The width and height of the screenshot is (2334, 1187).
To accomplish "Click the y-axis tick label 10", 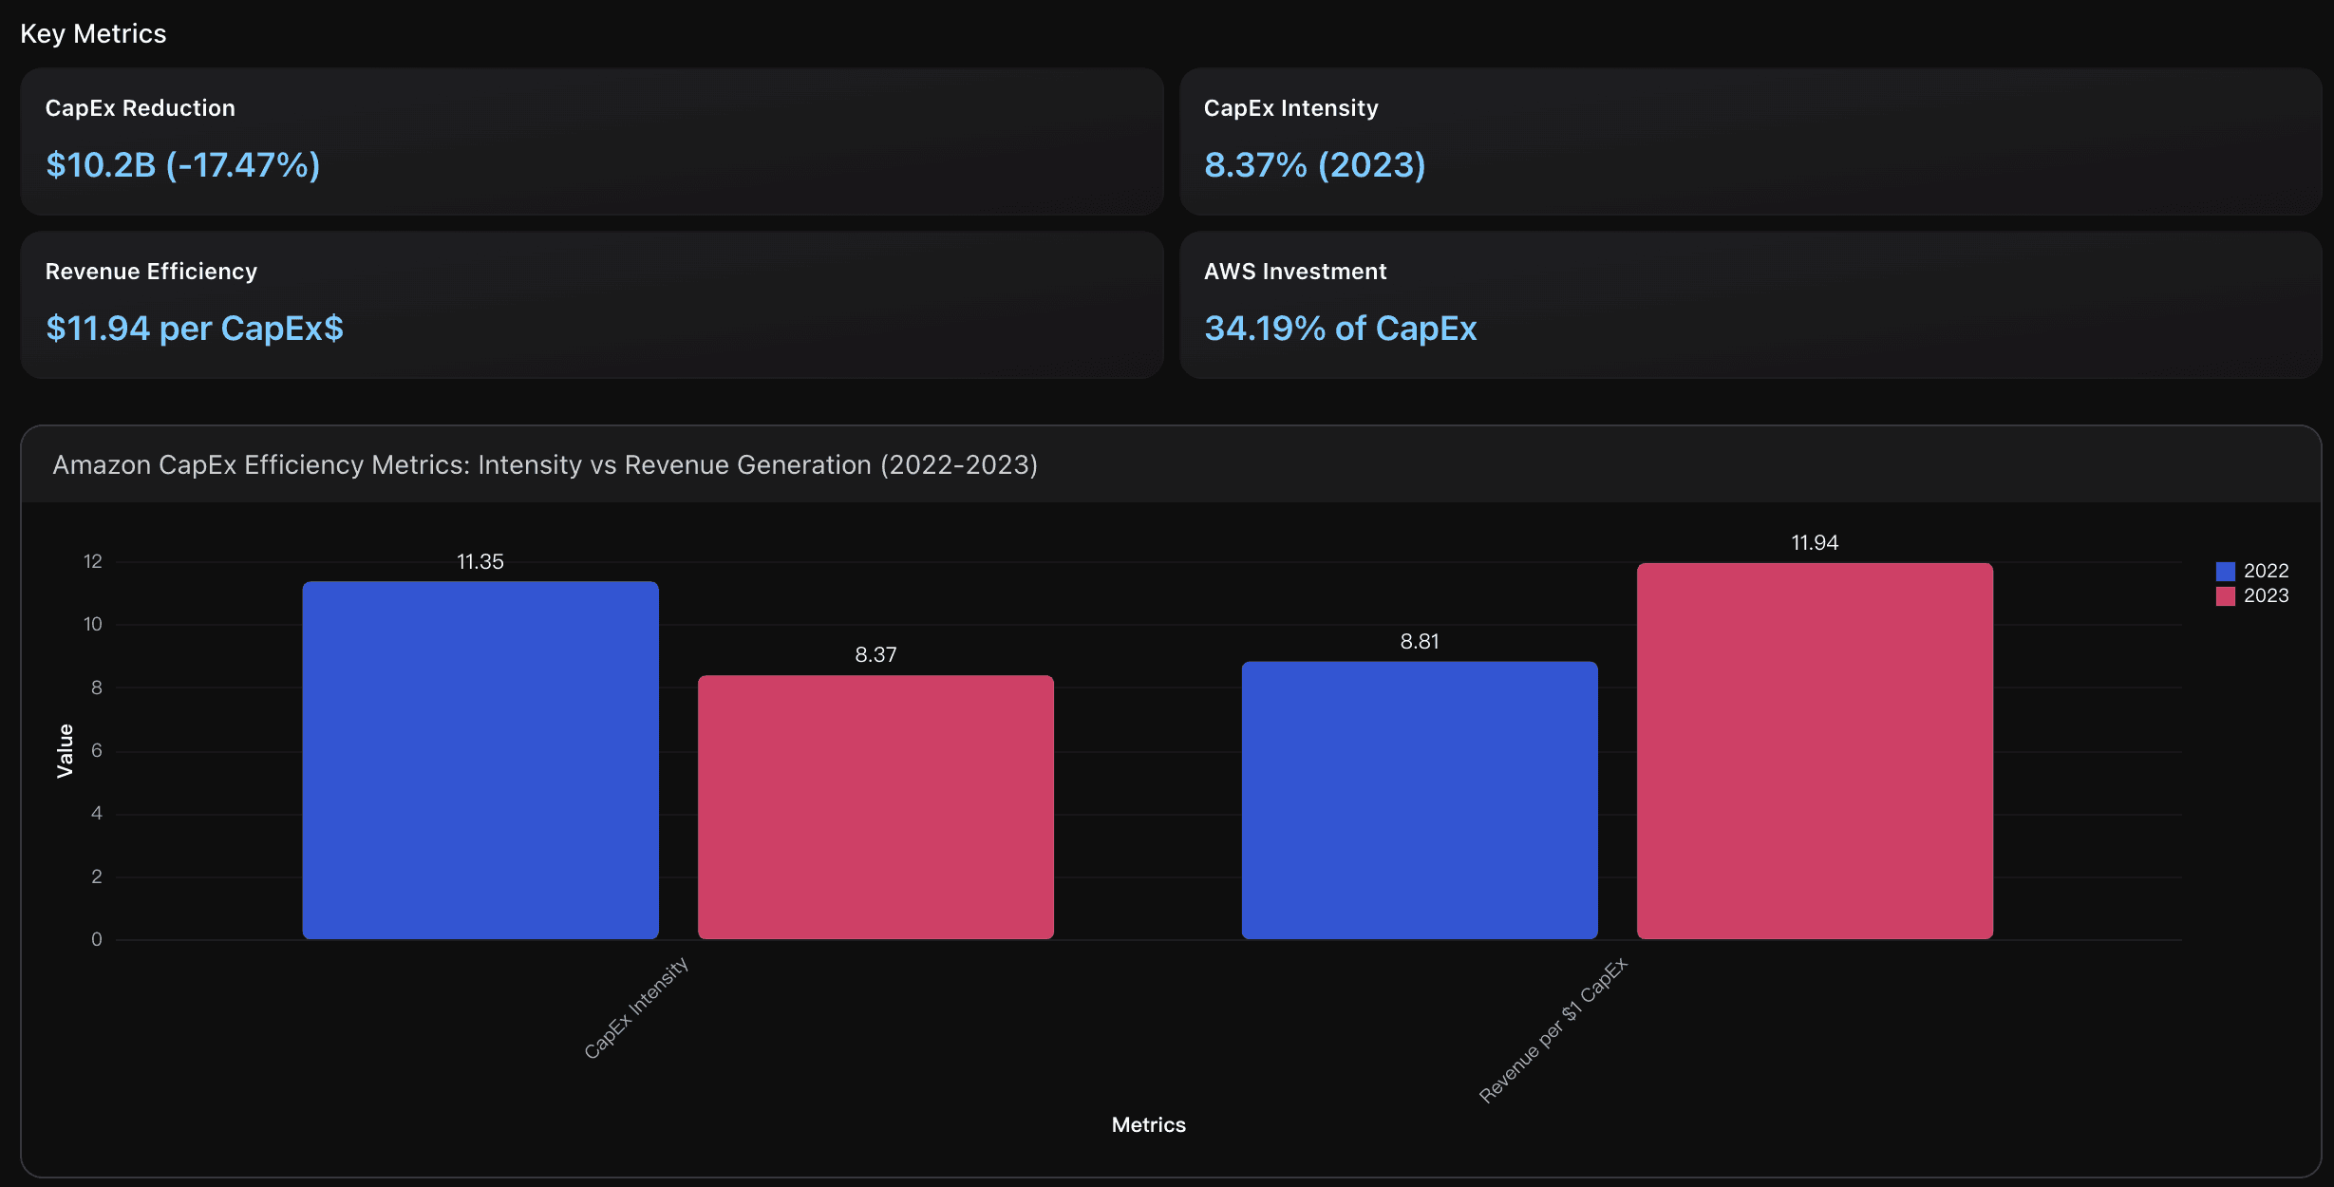I will coord(93,624).
